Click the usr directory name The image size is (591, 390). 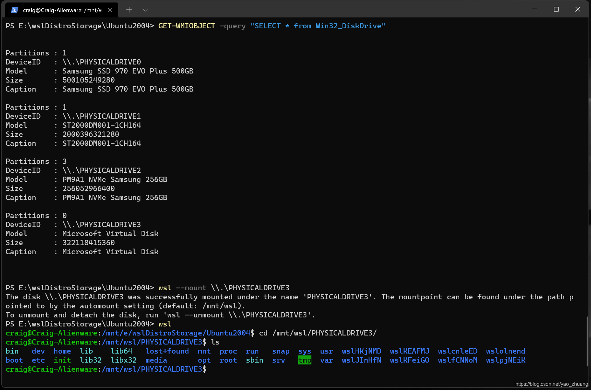[327, 351]
